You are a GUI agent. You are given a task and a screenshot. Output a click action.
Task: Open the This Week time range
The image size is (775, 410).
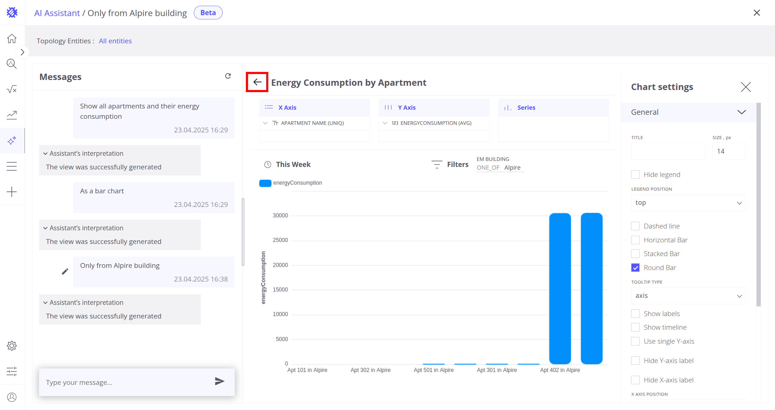pyautogui.click(x=293, y=165)
